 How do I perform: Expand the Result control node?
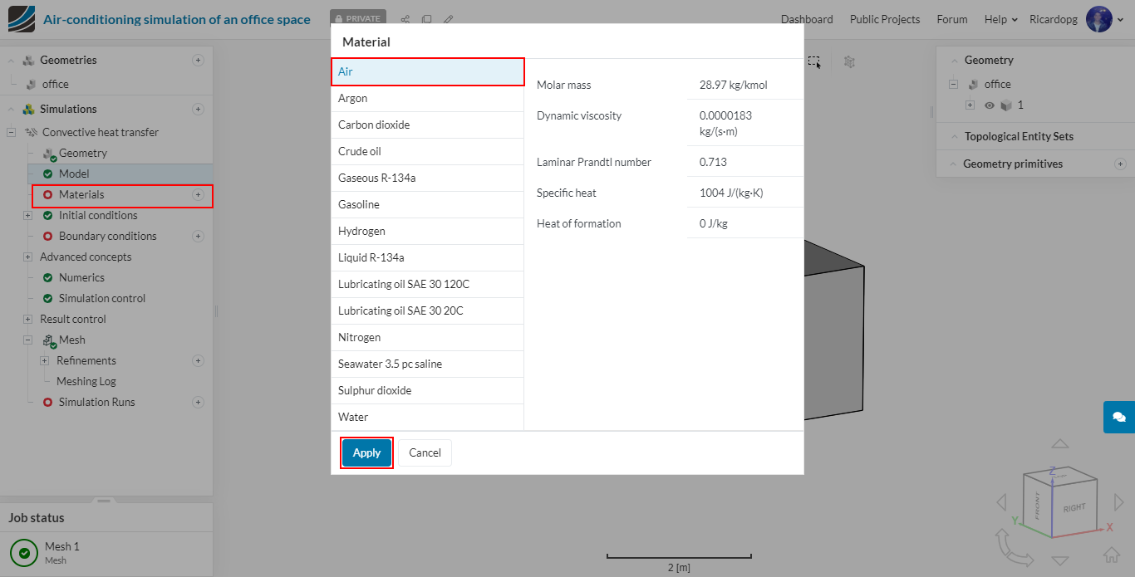click(27, 319)
